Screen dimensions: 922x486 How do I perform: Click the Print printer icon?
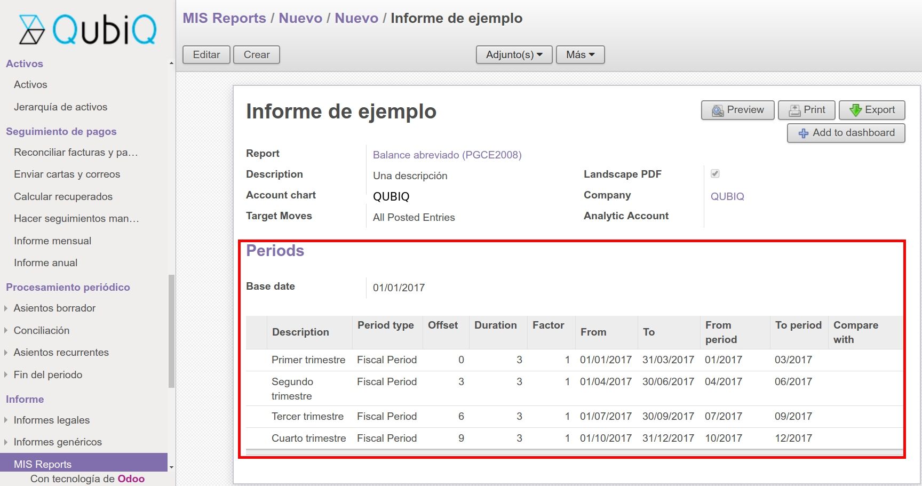[794, 110]
